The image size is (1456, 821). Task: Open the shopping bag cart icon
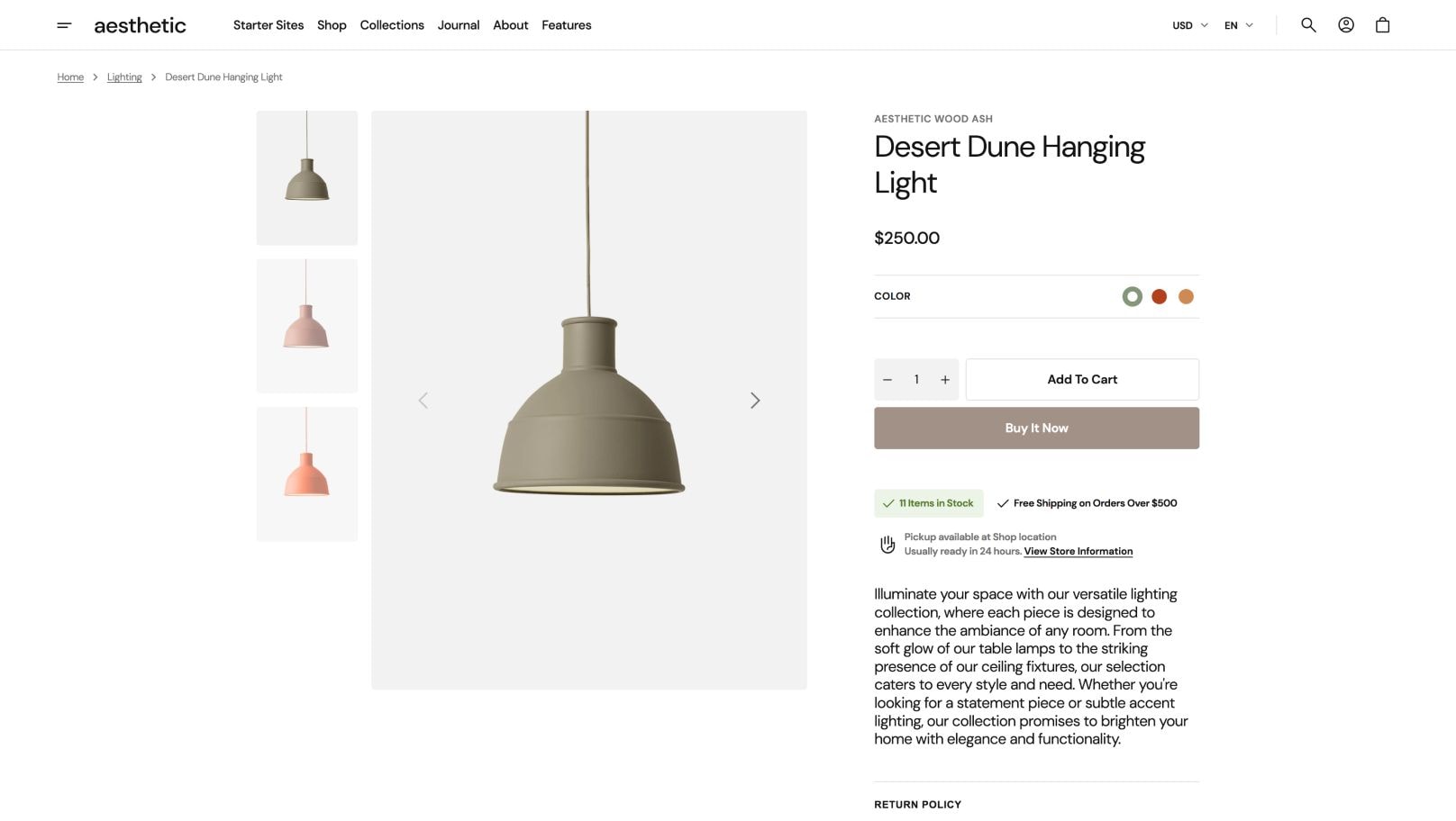[1382, 25]
